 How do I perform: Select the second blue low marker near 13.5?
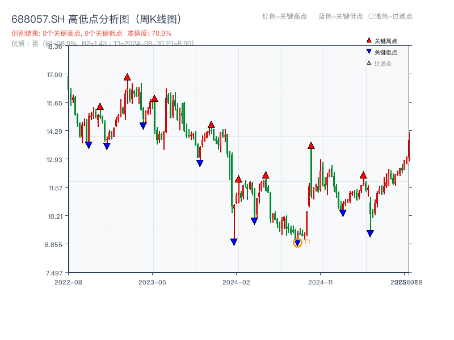(107, 146)
